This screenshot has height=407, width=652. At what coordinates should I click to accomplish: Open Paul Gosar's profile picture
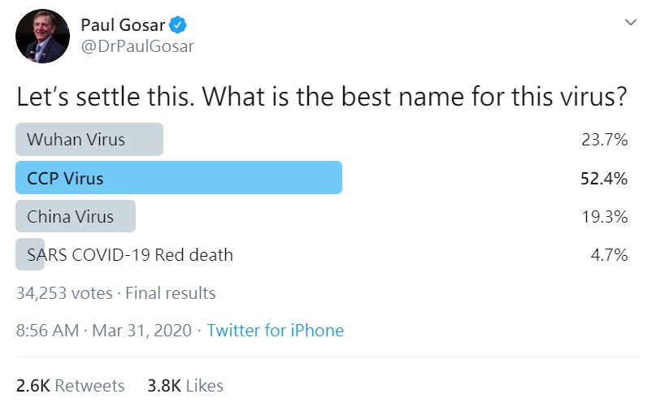42,36
